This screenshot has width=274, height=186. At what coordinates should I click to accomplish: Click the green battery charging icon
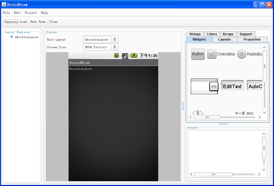134,55
